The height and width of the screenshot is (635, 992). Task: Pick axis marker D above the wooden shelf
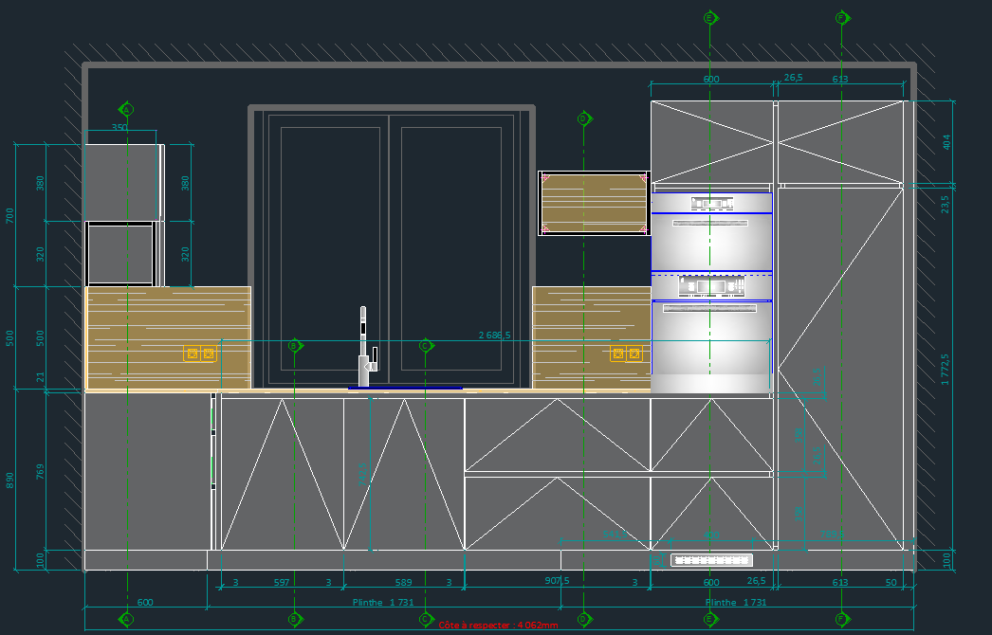[x=584, y=118]
